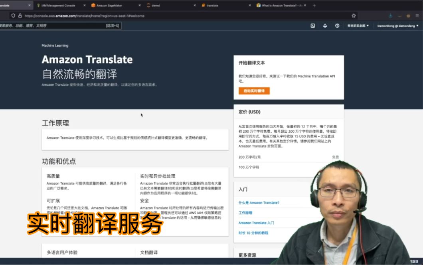Image resolution: width=423 pixels, height=265 pixels.
Task: Open the browser hamburger menu
Action: 417,16
